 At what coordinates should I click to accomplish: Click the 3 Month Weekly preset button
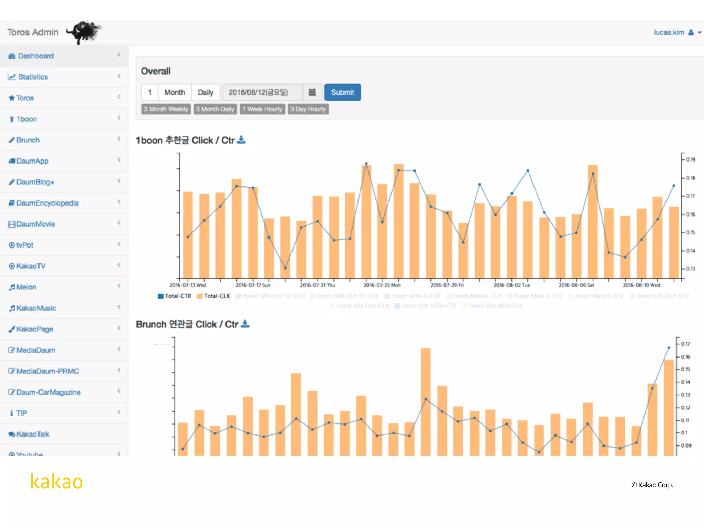click(166, 109)
